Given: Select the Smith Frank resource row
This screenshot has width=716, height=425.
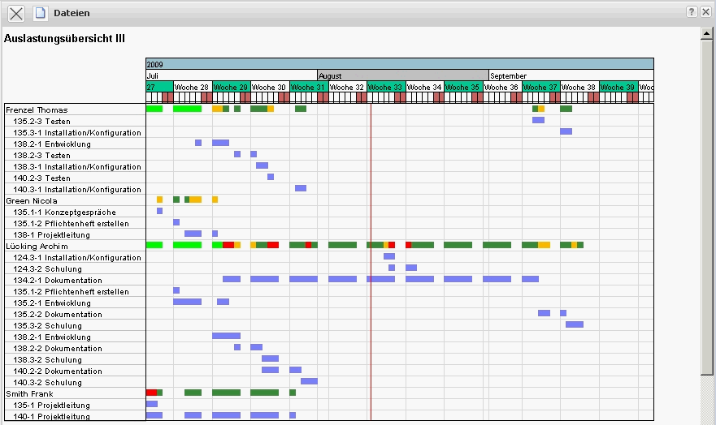Looking at the screenshot, I should coord(31,393).
